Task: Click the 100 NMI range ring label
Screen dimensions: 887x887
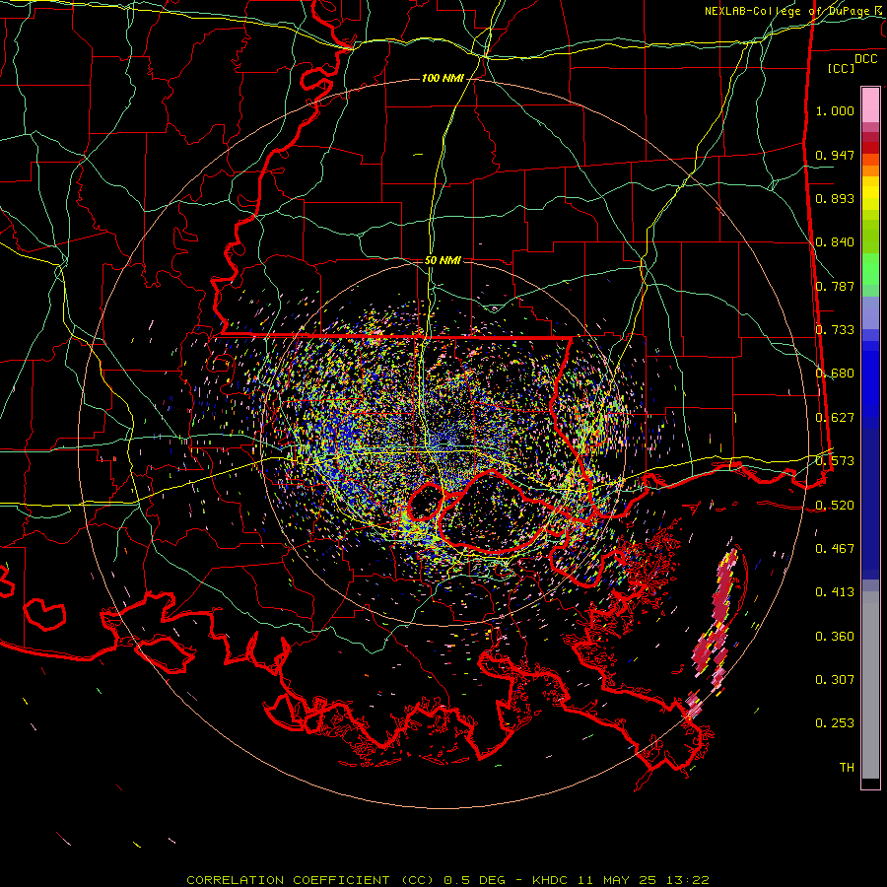Action: click(x=443, y=78)
